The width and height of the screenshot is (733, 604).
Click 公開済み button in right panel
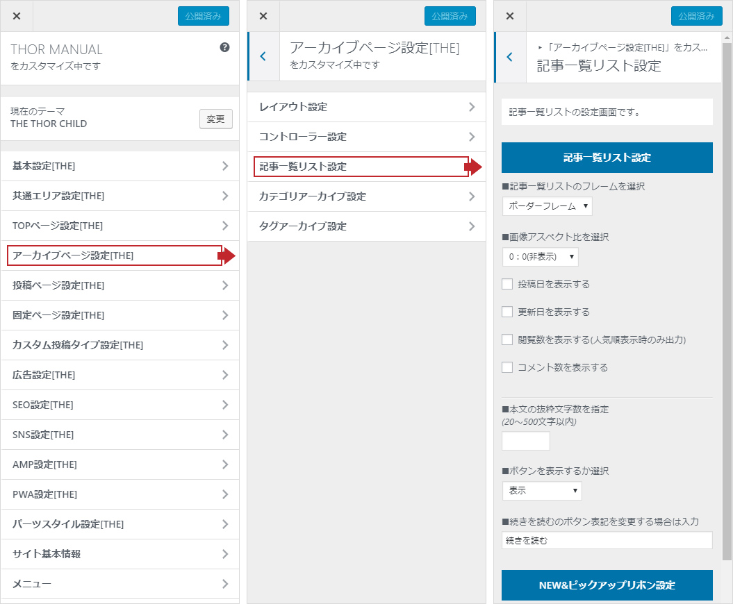(696, 16)
